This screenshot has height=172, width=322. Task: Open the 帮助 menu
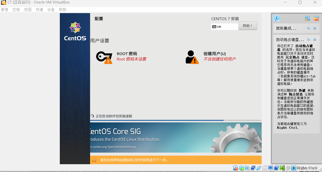[63, 10]
